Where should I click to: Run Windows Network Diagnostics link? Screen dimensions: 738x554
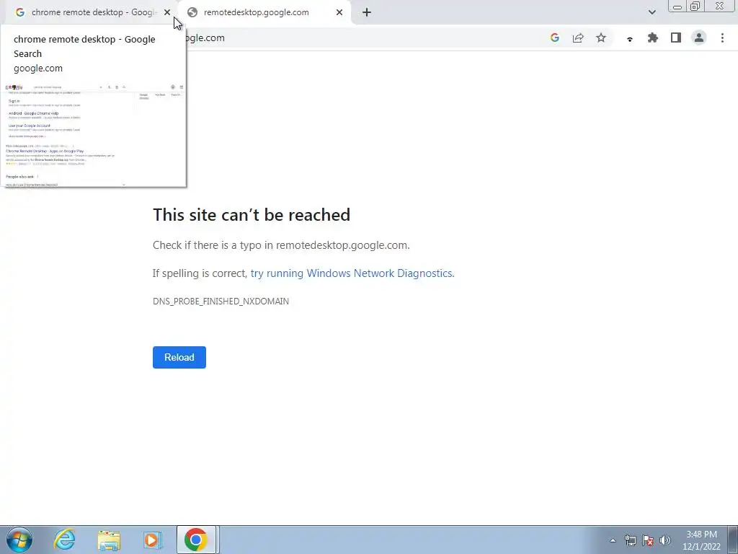click(352, 273)
